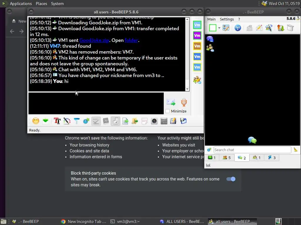Click the message input text area

coord(96,103)
